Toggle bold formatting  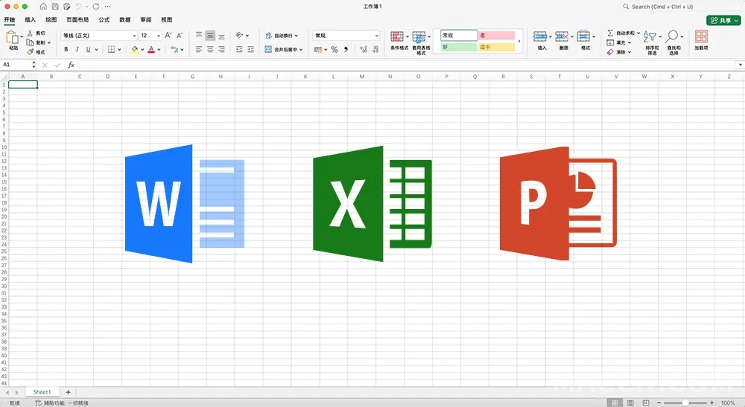point(66,50)
